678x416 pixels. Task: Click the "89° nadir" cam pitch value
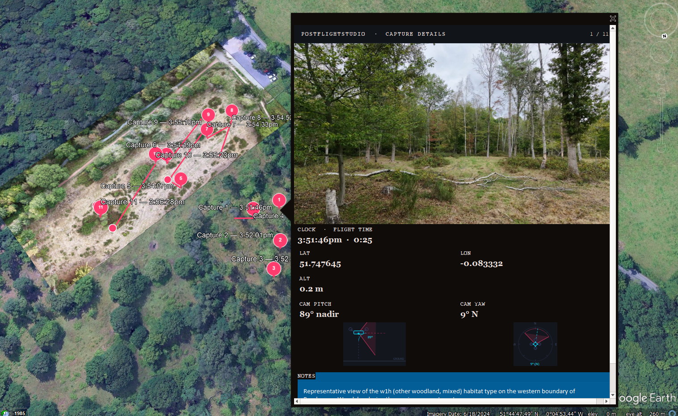[319, 314]
